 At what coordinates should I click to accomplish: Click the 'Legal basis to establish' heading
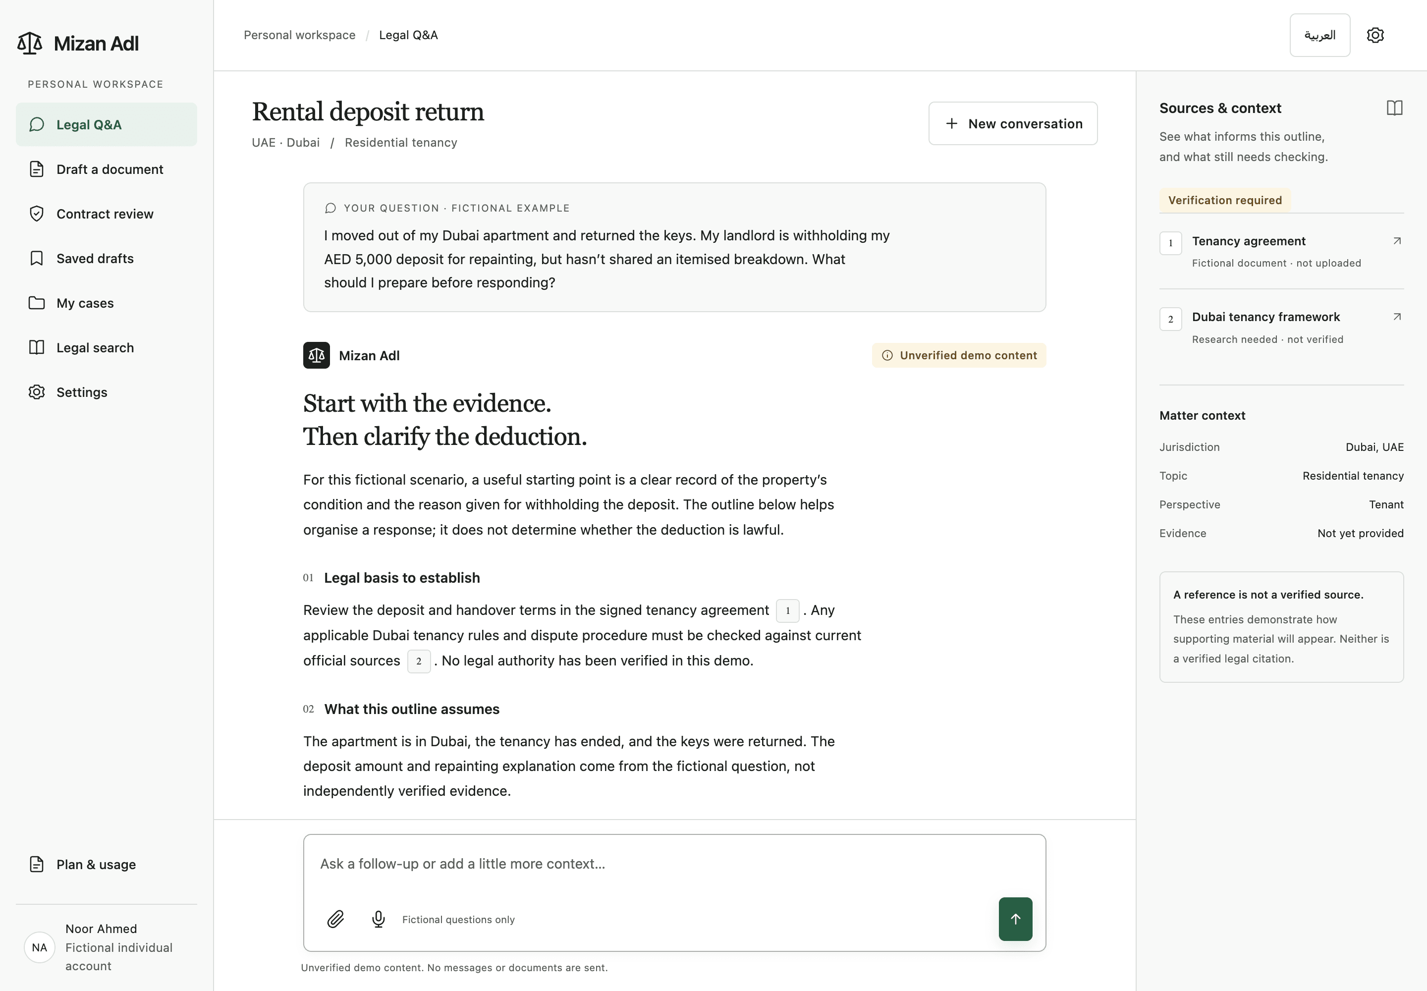[x=402, y=578]
